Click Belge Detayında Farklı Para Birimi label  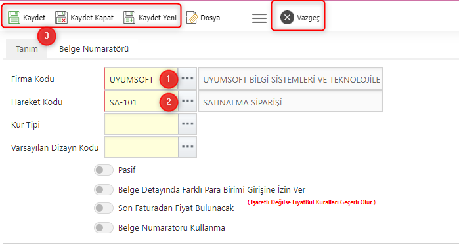click(x=211, y=190)
